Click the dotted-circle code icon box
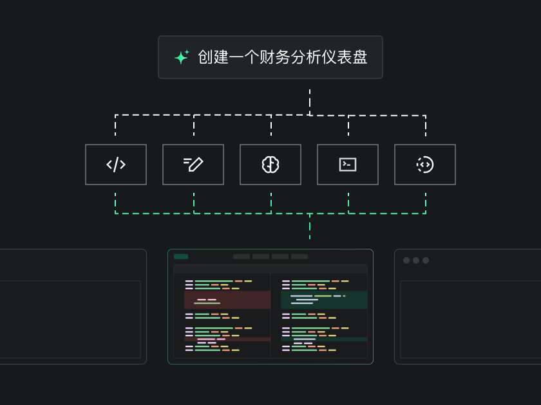Screen dimensions: 541x405 (x=425, y=165)
